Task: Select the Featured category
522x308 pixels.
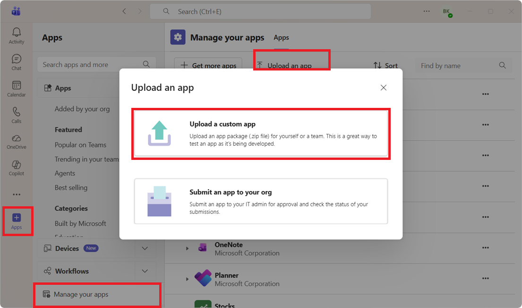Action: tap(68, 129)
